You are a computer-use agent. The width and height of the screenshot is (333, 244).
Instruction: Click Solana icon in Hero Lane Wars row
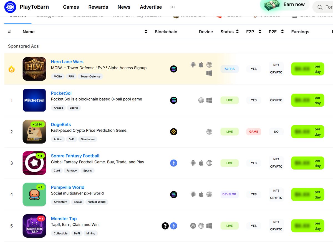174,69
